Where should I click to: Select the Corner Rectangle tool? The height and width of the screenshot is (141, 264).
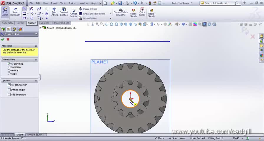(x=24, y=14)
